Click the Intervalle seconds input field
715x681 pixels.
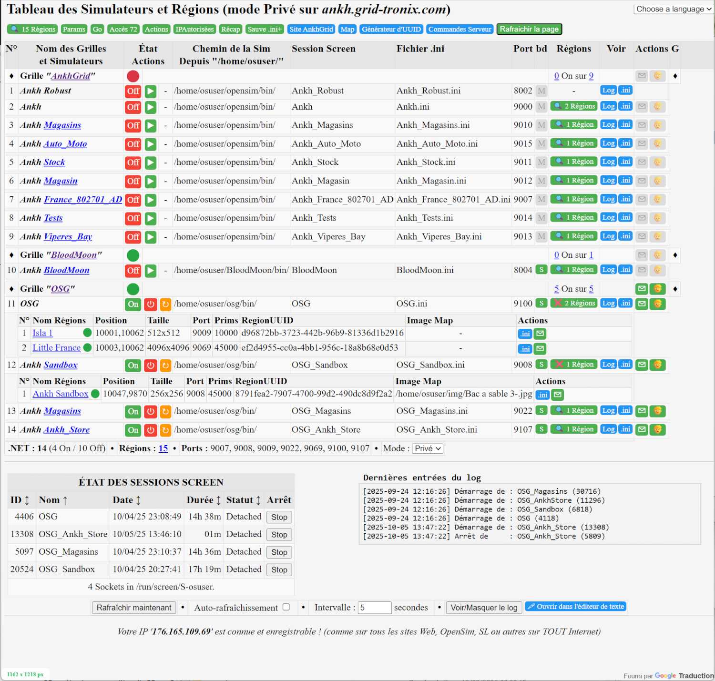[374, 608]
